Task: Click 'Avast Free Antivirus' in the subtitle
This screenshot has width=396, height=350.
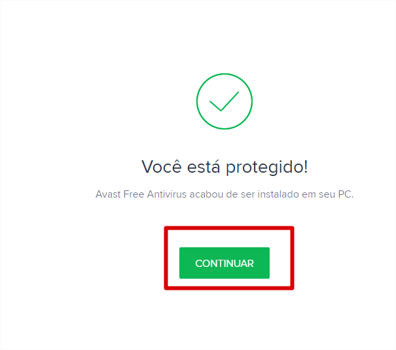Action: [141, 194]
